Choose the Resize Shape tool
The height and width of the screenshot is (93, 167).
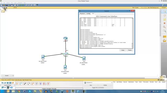[x=164, y=31]
